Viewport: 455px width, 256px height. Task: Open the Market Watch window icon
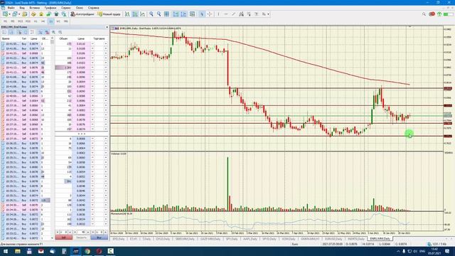tap(25, 14)
